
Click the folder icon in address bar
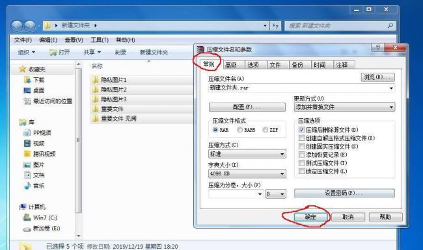[48, 25]
